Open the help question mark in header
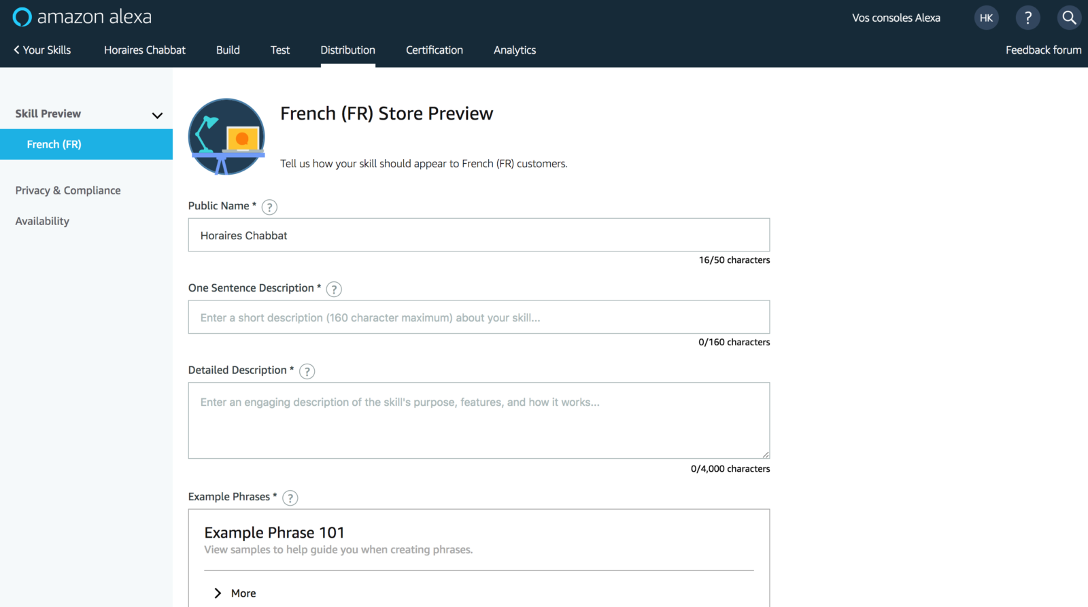 (x=1027, y=18)
